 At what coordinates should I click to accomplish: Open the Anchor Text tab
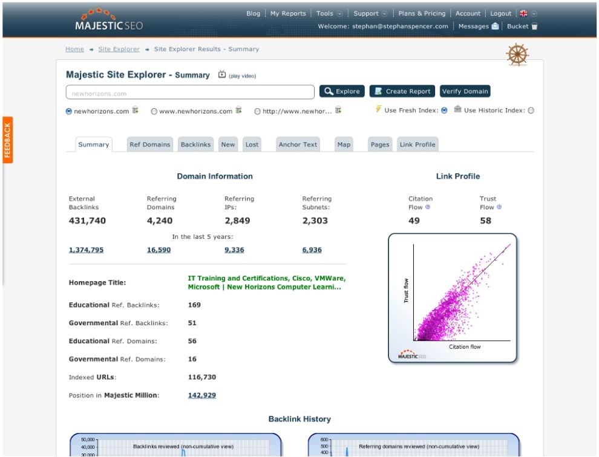298,144
